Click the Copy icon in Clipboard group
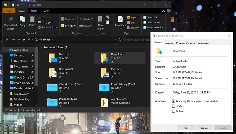This screenshot has width=236, height=134. pyautogui.click(x=22, y=19)
